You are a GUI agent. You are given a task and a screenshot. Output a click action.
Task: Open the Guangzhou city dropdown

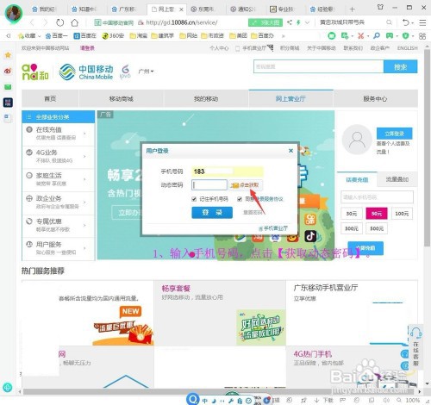pos(146,71)
